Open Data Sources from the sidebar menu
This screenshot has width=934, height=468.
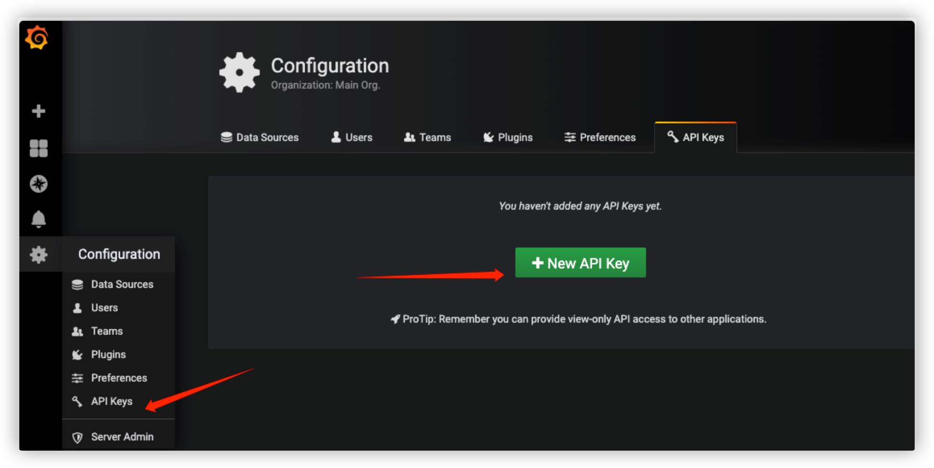[119, 285]
